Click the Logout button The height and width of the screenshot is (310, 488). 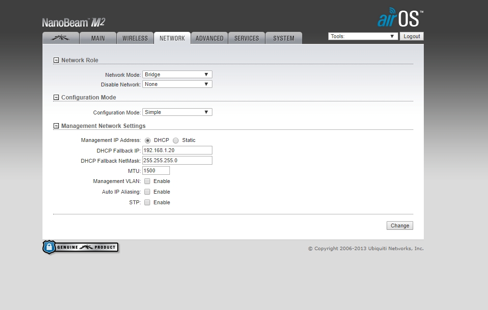tap(412, 36)
